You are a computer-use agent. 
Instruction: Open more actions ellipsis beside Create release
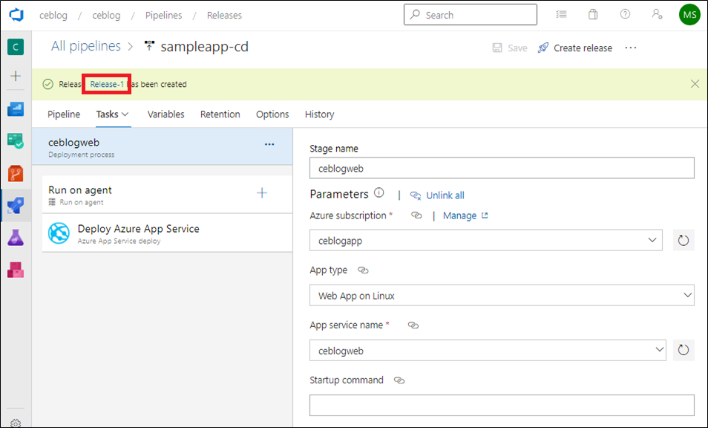pos(631,48)
